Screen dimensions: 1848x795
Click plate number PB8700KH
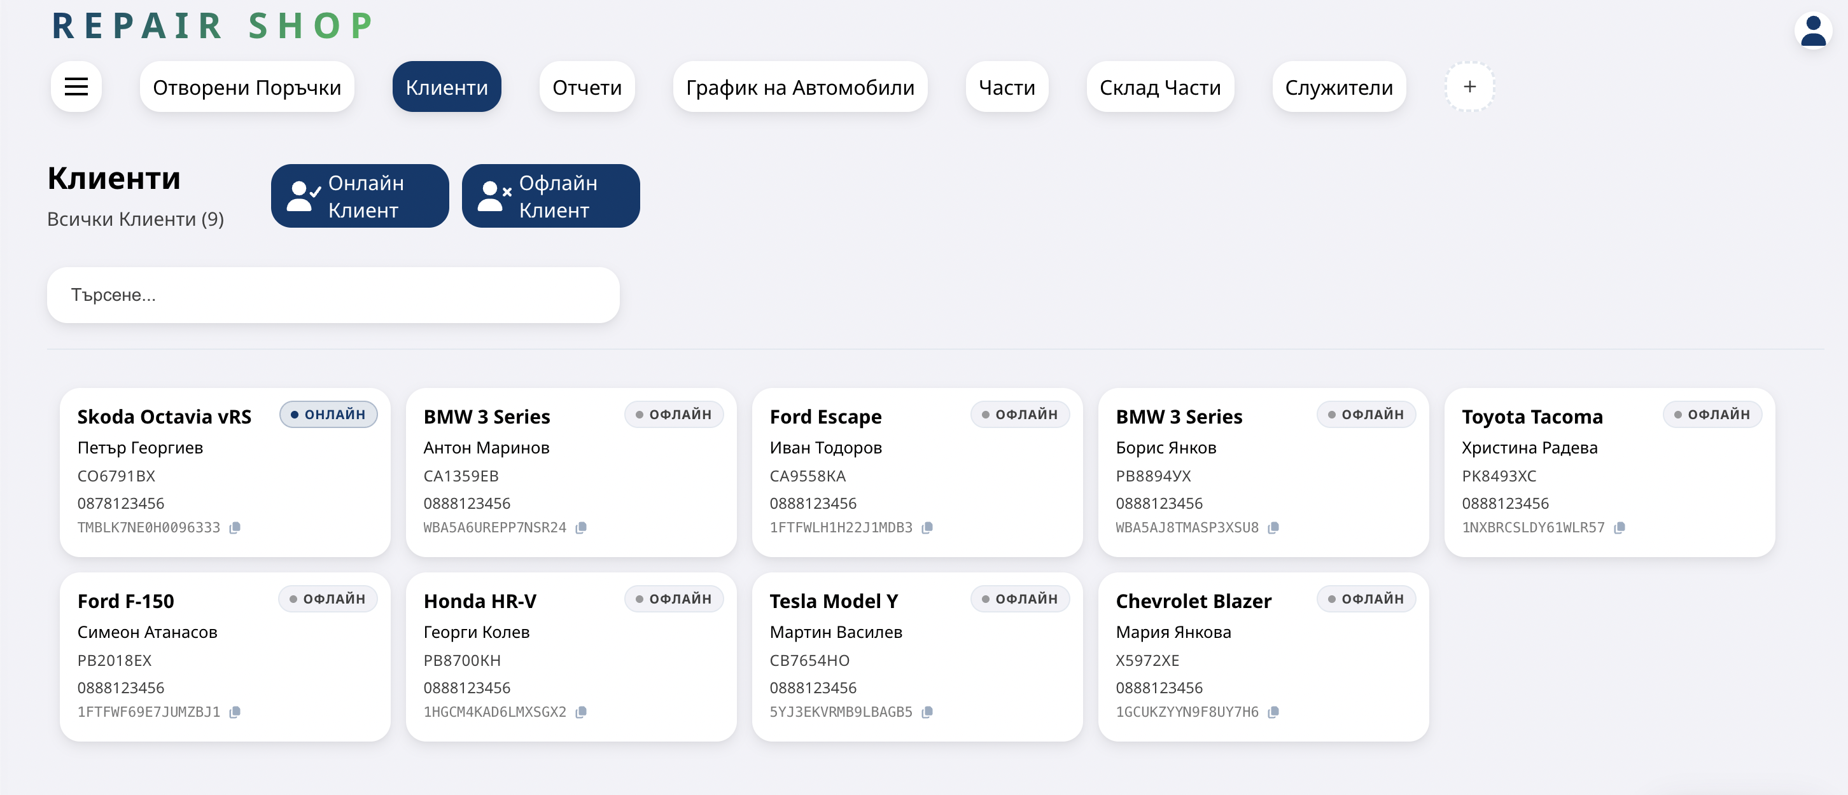click(x=462, y=660)
